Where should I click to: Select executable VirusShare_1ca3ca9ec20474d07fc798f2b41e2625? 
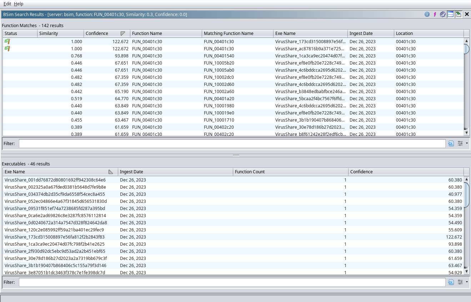click(54, 244)
